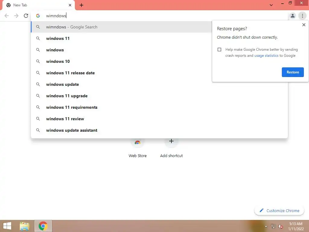Select the New Tab browser tab
The height and width of the screenshot is (232, 309).
click(x=38, y=5)
